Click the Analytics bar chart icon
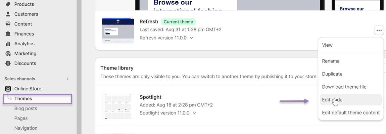 (8, 44)
